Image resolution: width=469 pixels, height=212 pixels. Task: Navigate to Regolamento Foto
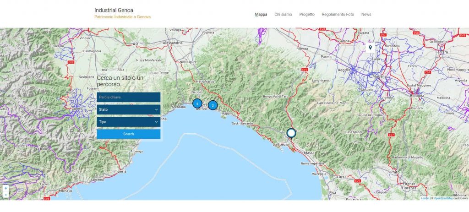[x=338, y=14]
